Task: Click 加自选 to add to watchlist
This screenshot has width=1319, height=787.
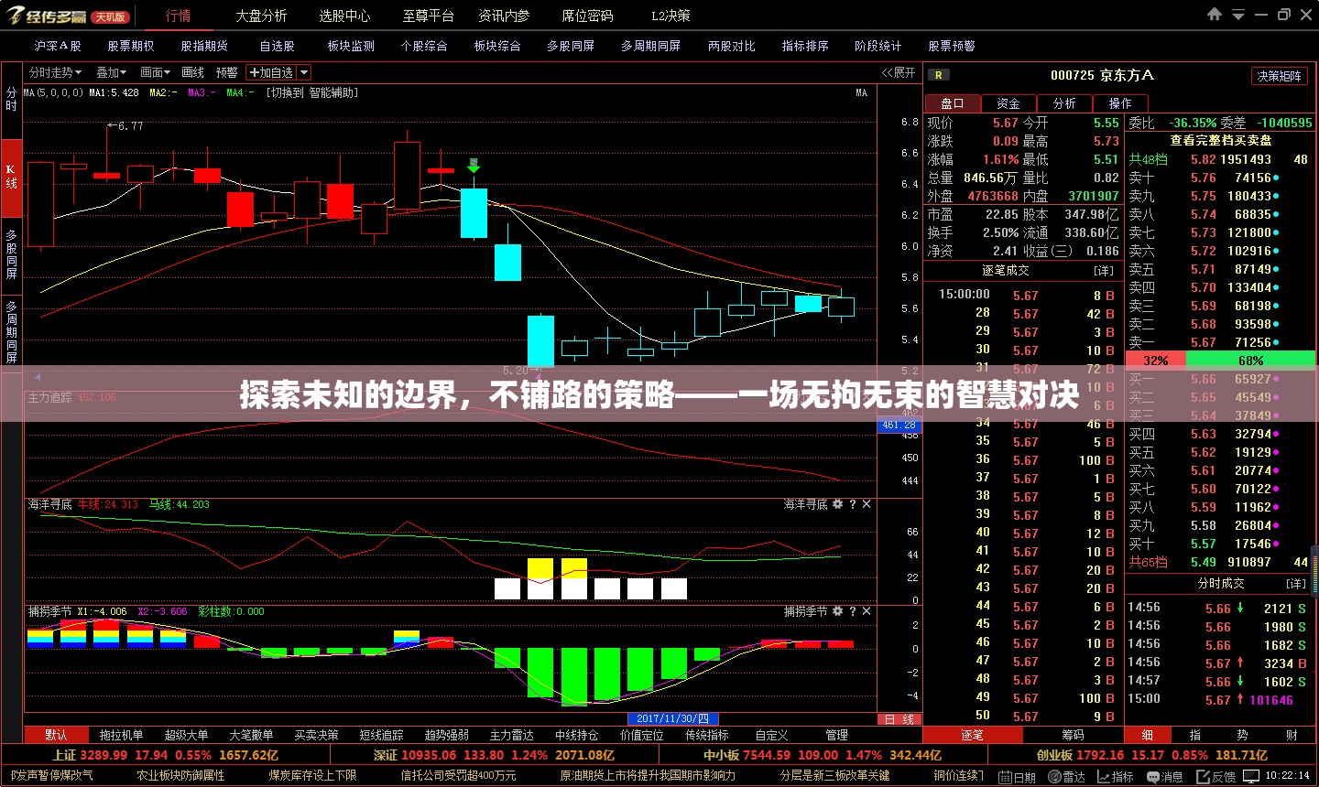Action: pos(271,72)
